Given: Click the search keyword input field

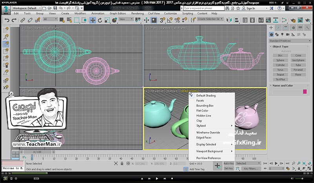Looking at the screenshot, I should pos(204,8).
